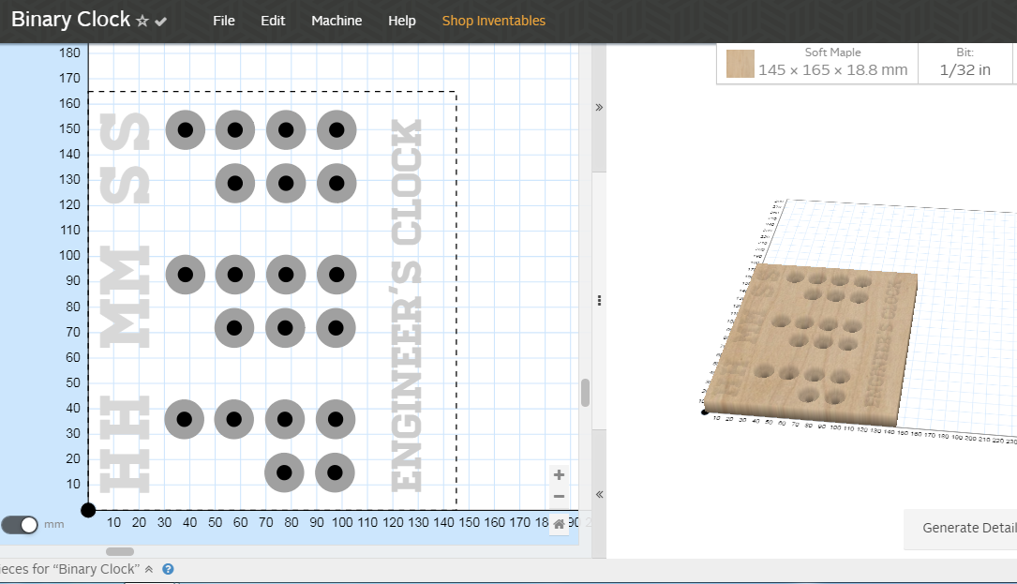The height and width of the screenshot is (584, 1017).
Task: Collapse the 3D preview panel using the left chevron
Action: click(598, 494)
